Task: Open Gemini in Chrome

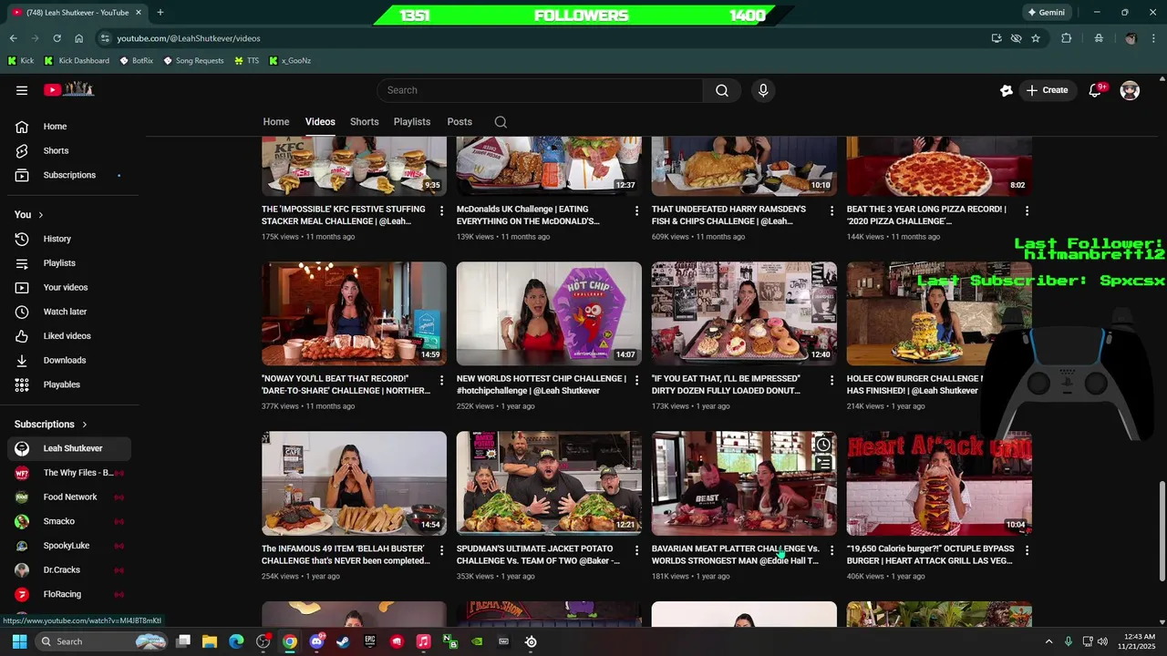Action: pyautogui.click(x=1047, y=13)
